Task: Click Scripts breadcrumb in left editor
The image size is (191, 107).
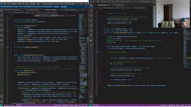Action: coord(38,12)
